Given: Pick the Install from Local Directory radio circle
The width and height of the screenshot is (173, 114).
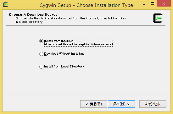Looking at the screenshot, I should click(x=41, y=67).
